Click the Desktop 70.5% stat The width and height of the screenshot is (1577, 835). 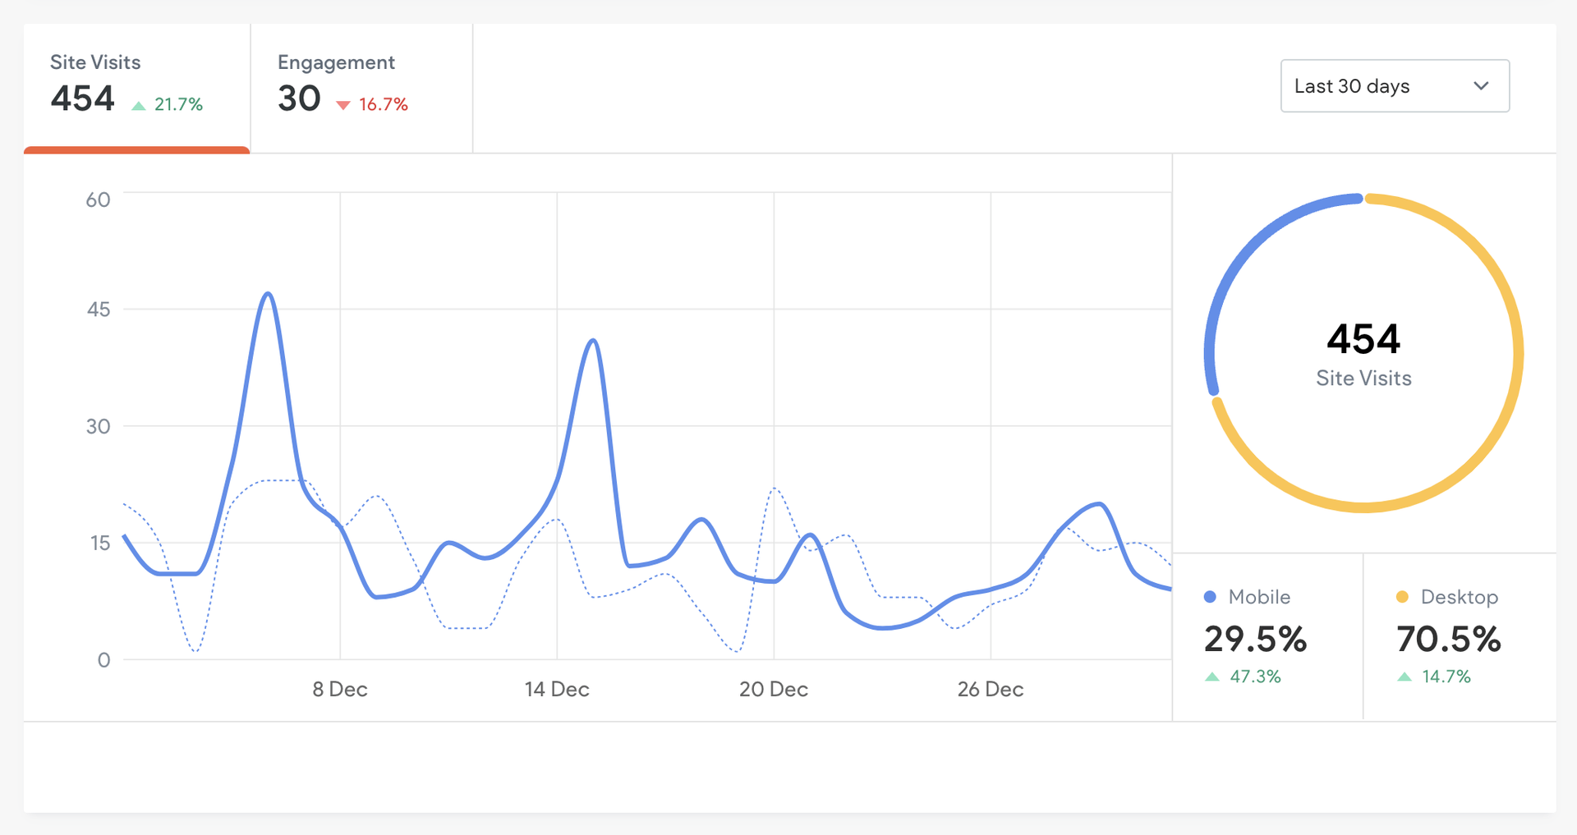pyautogui.click(x=1449, y=639)
